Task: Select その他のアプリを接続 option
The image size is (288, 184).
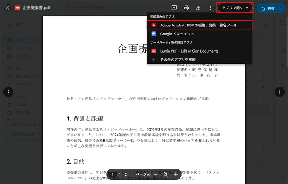Action: tap(178, 59)
